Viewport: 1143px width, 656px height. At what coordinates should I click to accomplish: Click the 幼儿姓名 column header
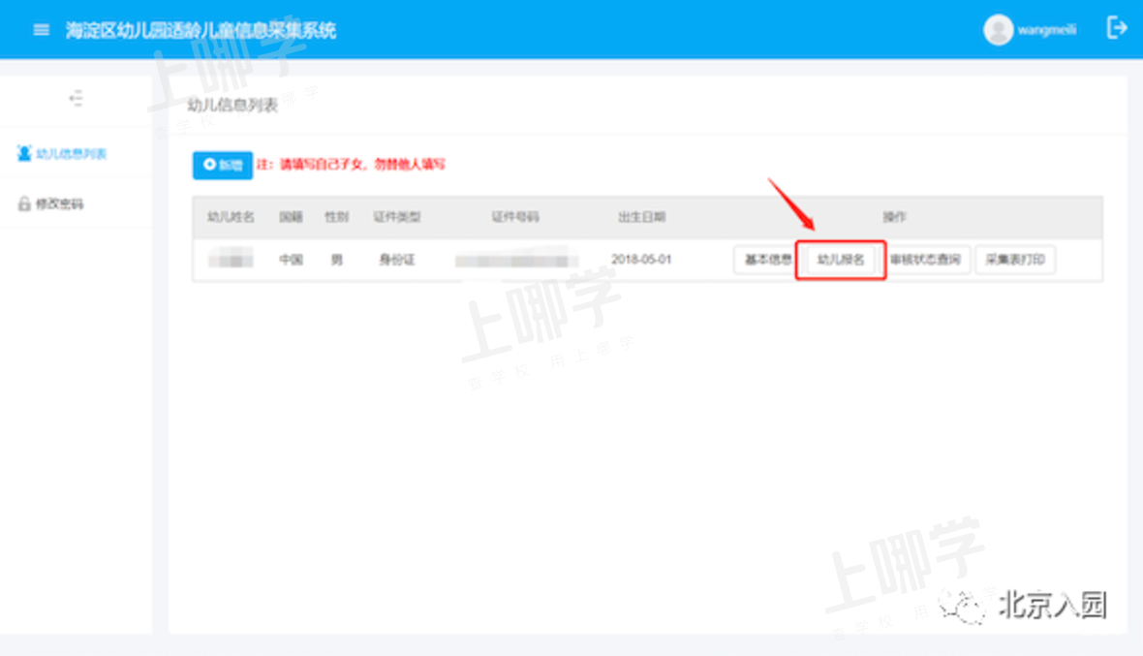click(x=231, y=217)
